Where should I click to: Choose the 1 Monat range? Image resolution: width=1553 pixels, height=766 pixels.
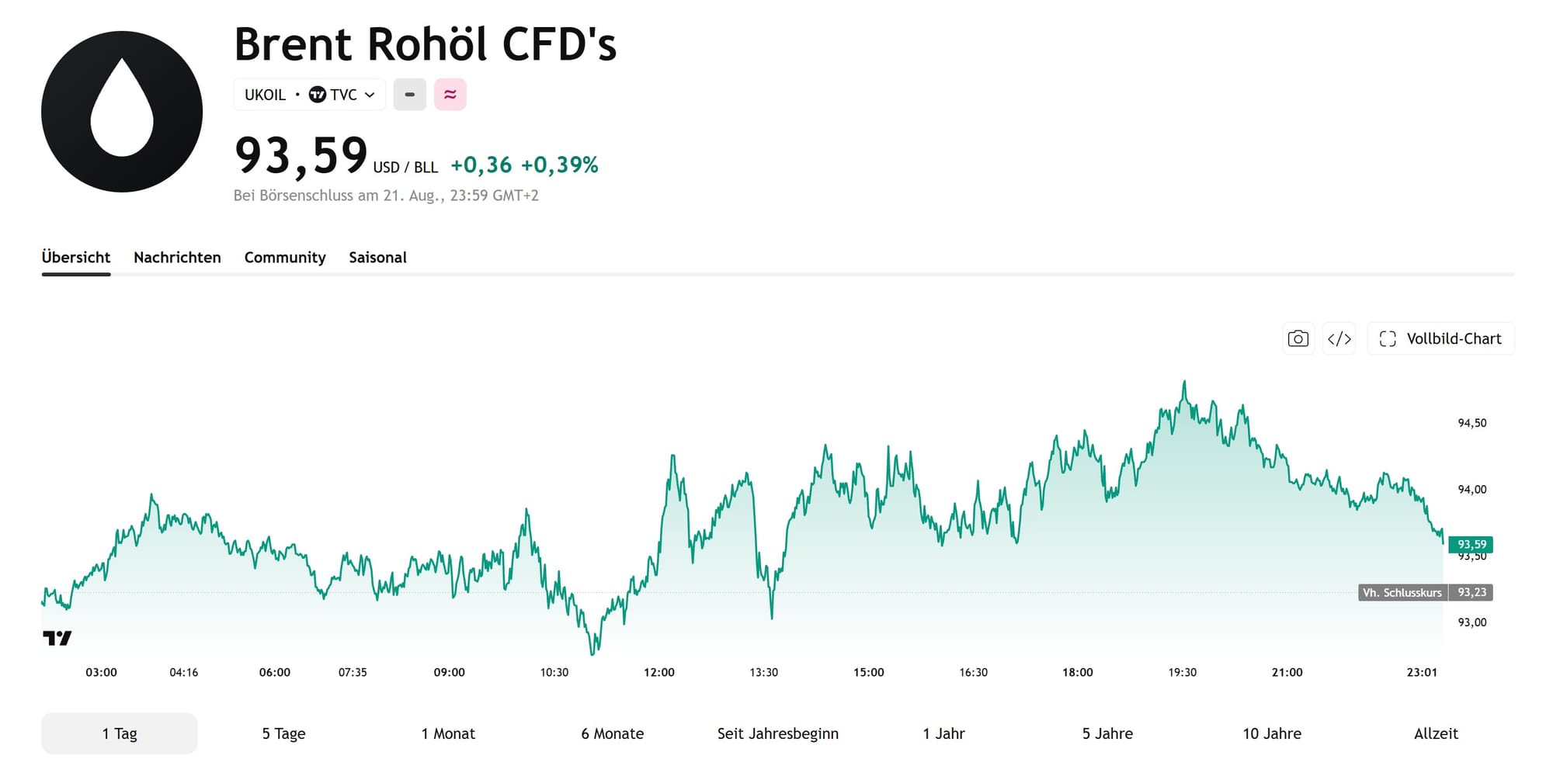(448, 733)
